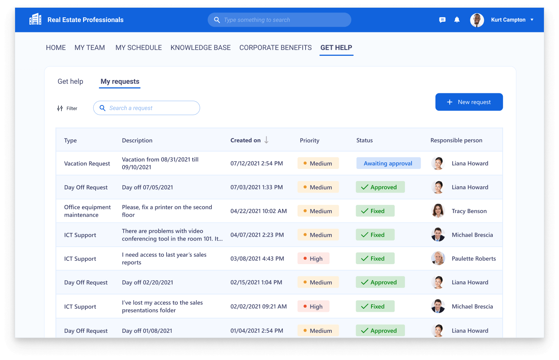Focus the Search a request field
Viewport: 559px width, 360px height.
[151, 108]
